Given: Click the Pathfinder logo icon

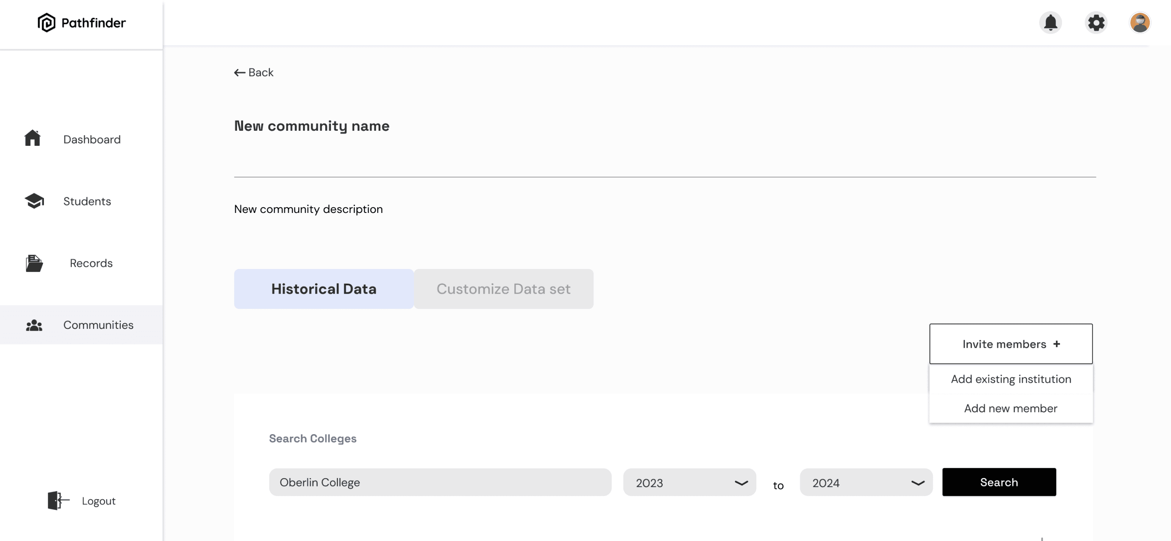Looking at the screenshot, I should click(46, 23).
